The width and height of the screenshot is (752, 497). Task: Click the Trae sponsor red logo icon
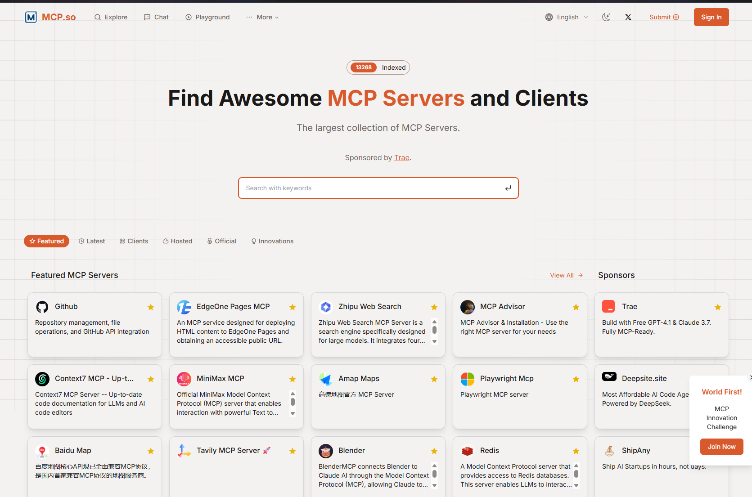(x=608, y=307)
